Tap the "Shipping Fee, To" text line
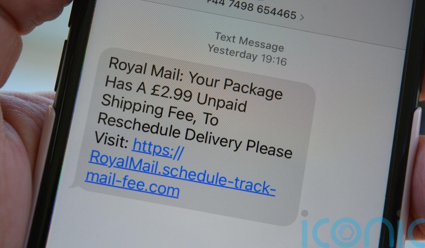The image size is (425, 248). [160, 111]
